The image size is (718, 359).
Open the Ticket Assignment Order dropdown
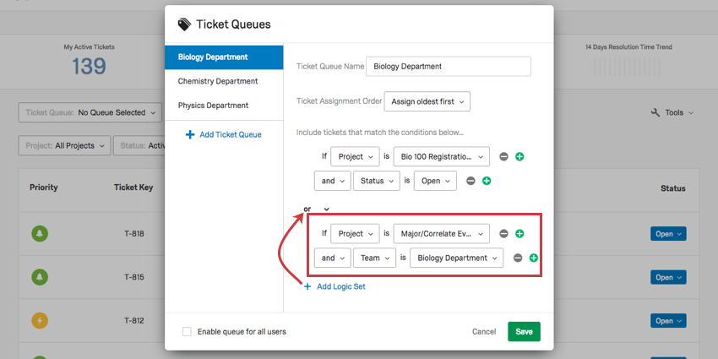427,101
